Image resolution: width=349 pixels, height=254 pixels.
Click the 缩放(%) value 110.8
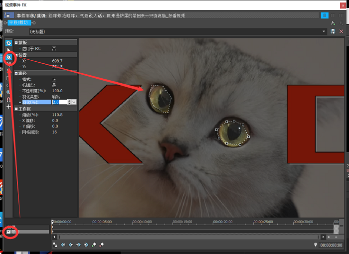click(58, 115)
